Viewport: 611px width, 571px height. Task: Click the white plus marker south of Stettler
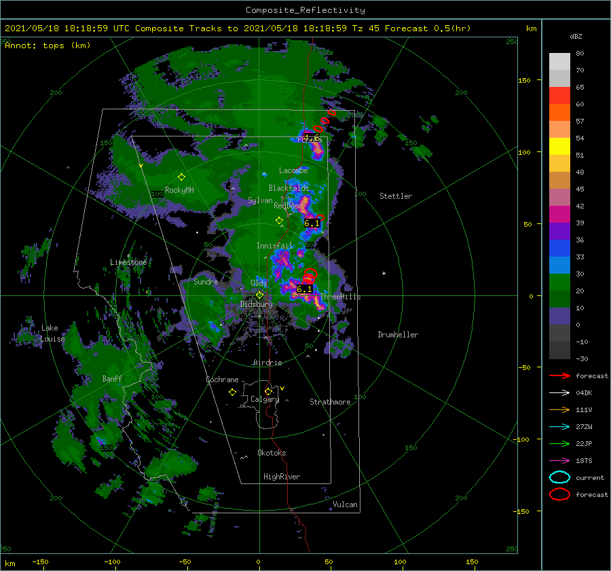(x=384, y=273)
